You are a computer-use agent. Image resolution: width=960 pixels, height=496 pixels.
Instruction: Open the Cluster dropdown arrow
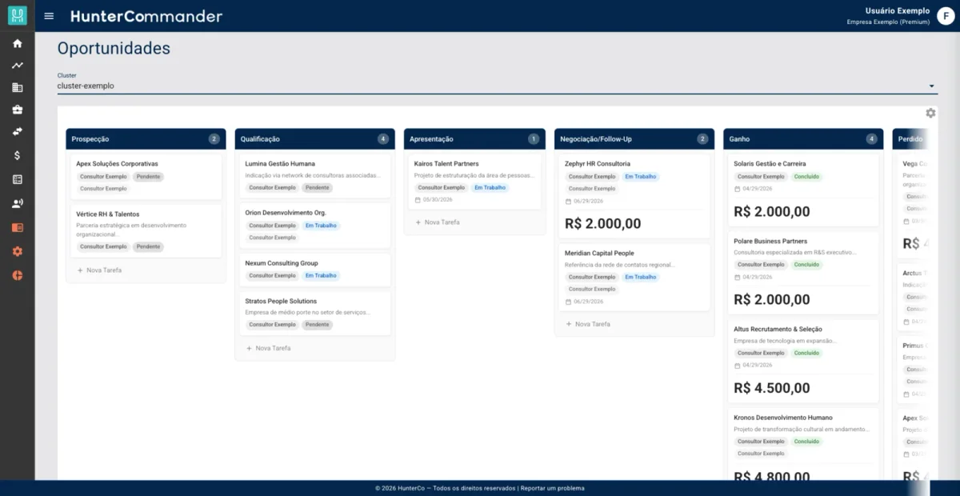pos(931,86)
